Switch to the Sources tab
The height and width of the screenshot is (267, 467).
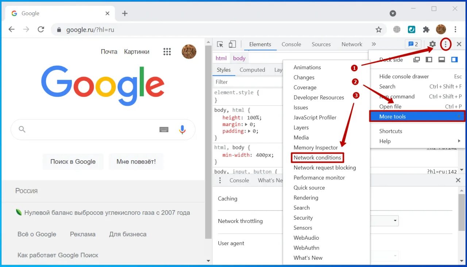click(x=321, y=44)
